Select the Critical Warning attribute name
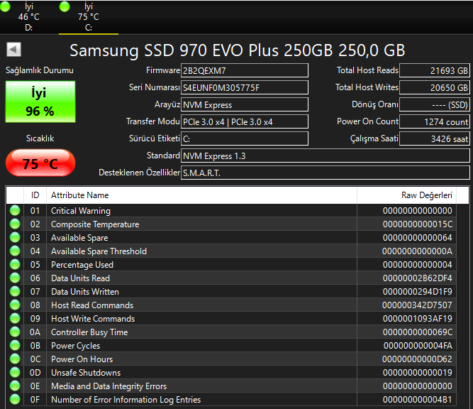This screenshot has height=409, width=473. [81, 211]
